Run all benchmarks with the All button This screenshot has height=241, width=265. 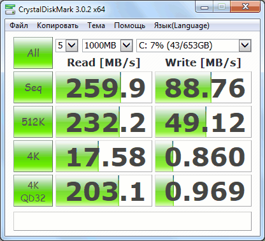(33, 53)
